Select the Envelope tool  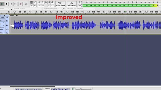pos(35,2)
